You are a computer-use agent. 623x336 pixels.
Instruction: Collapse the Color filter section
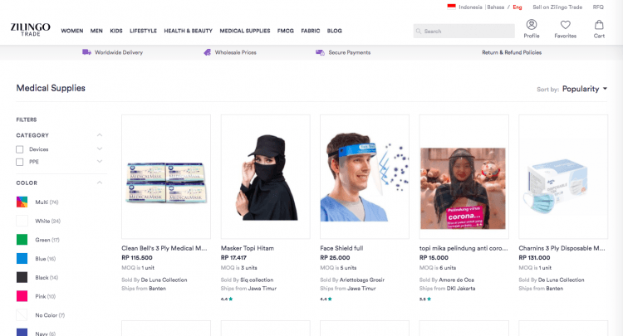click(x=100, y=183)
